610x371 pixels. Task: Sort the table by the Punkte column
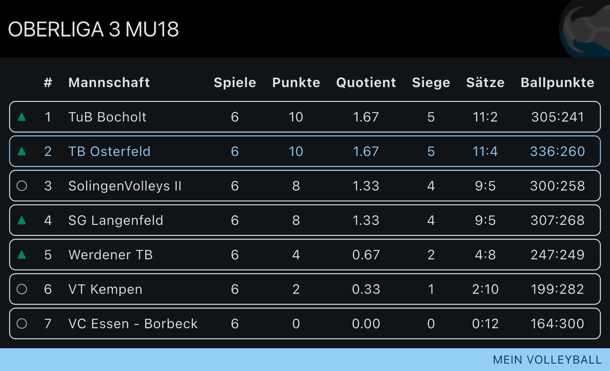coord(296,82)
